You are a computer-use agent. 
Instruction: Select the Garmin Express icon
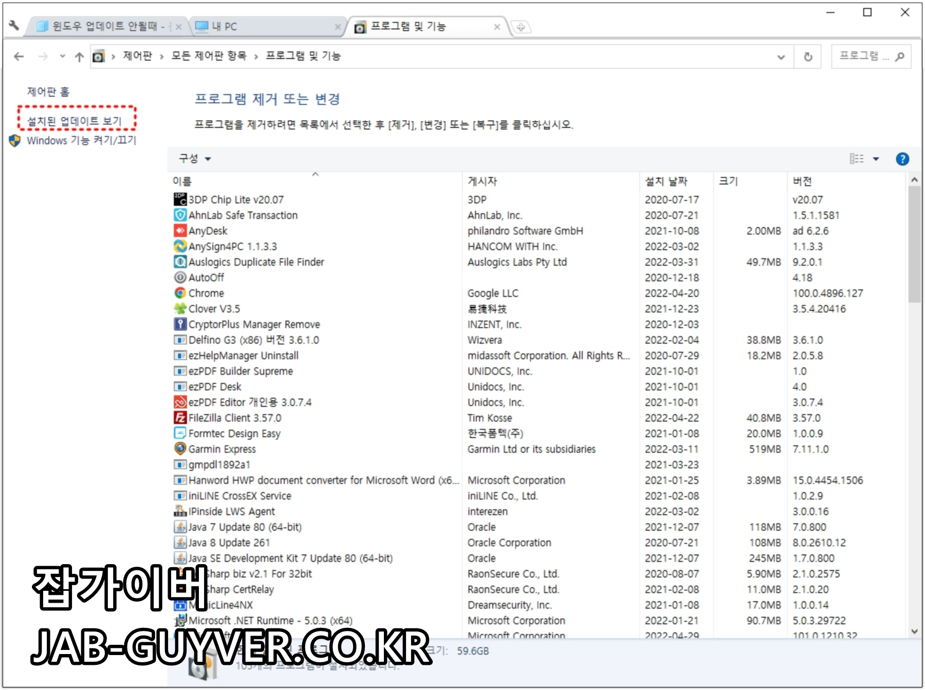tap(180, 449)
